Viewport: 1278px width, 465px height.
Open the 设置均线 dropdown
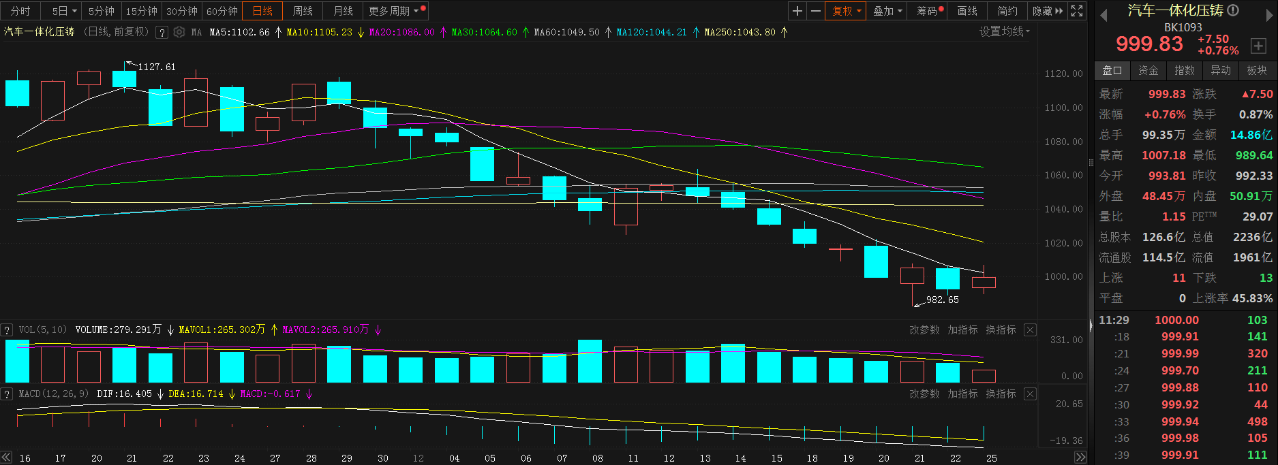coord(1005,32)
